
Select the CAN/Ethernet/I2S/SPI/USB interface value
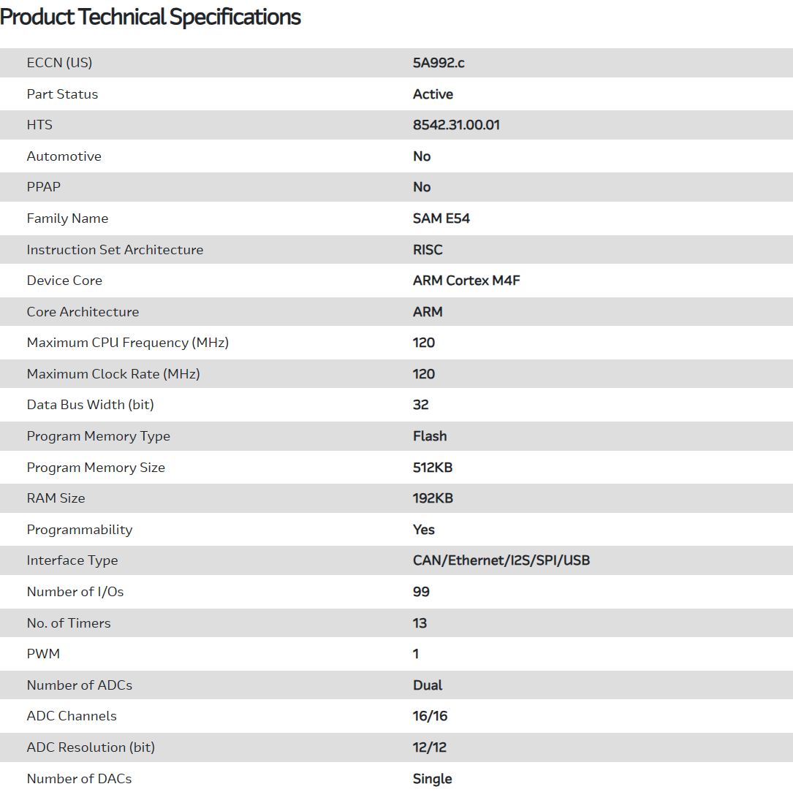pyautogui.click(x=501, y=560)
